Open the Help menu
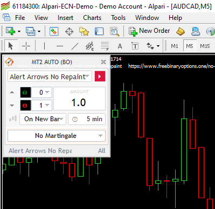Image resolution: width=215 pixels, height=209 pixels. tap(175, 18)
